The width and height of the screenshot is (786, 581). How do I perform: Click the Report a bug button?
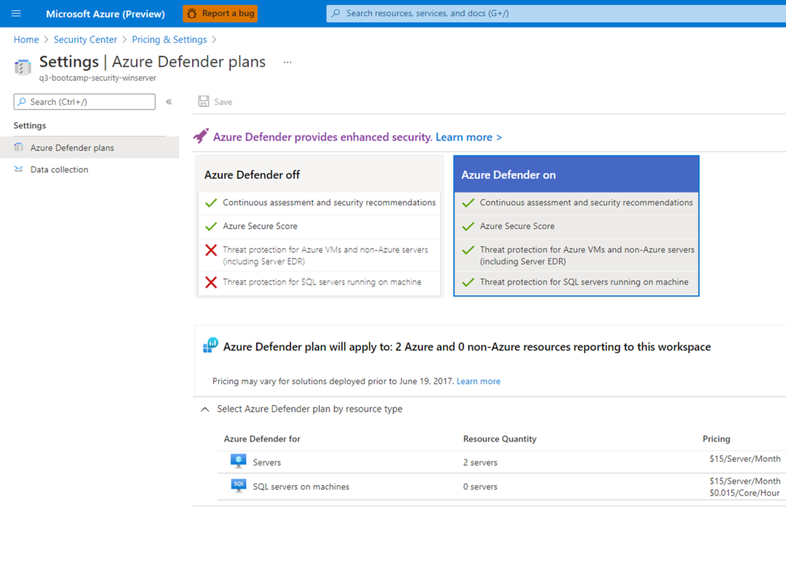[x=221, y=14]
